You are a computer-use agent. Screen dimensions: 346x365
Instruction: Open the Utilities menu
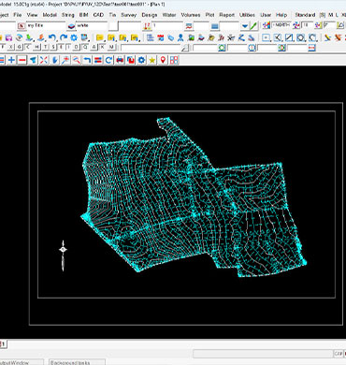pos(247,15)
